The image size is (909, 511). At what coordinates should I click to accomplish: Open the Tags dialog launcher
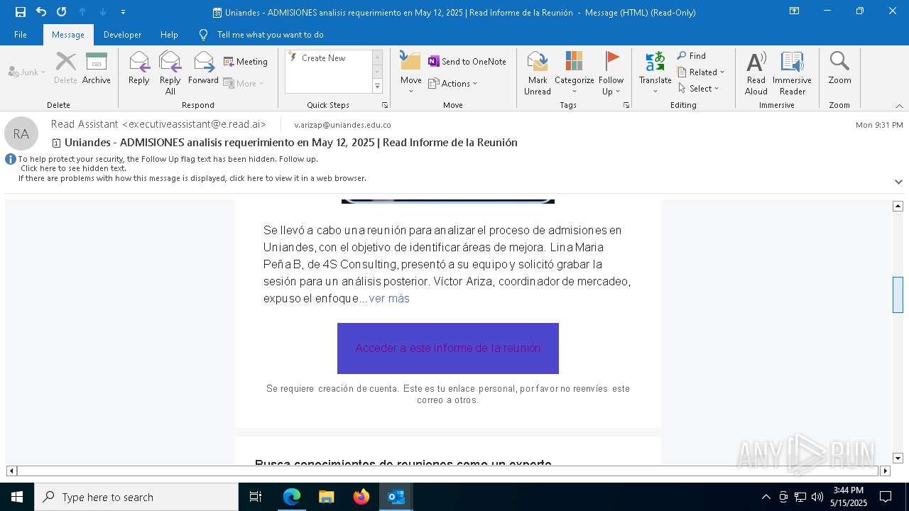point(626,105)
